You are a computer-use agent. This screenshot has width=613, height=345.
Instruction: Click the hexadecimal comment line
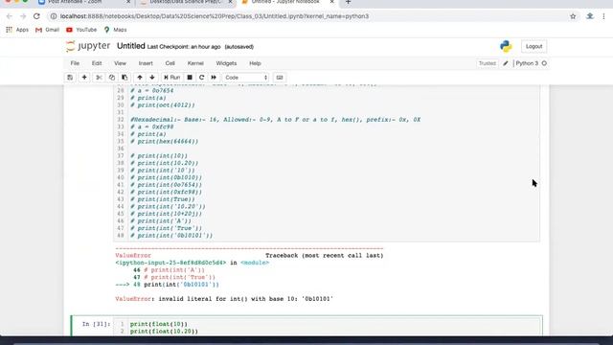pyautogui.click(x=275, y=120)
